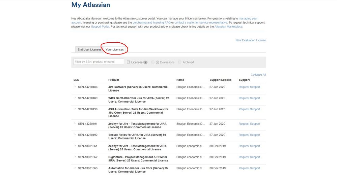Select product WBS Gantt-Chart for Jira
This screenshot has width=337, height=188.
139,100
